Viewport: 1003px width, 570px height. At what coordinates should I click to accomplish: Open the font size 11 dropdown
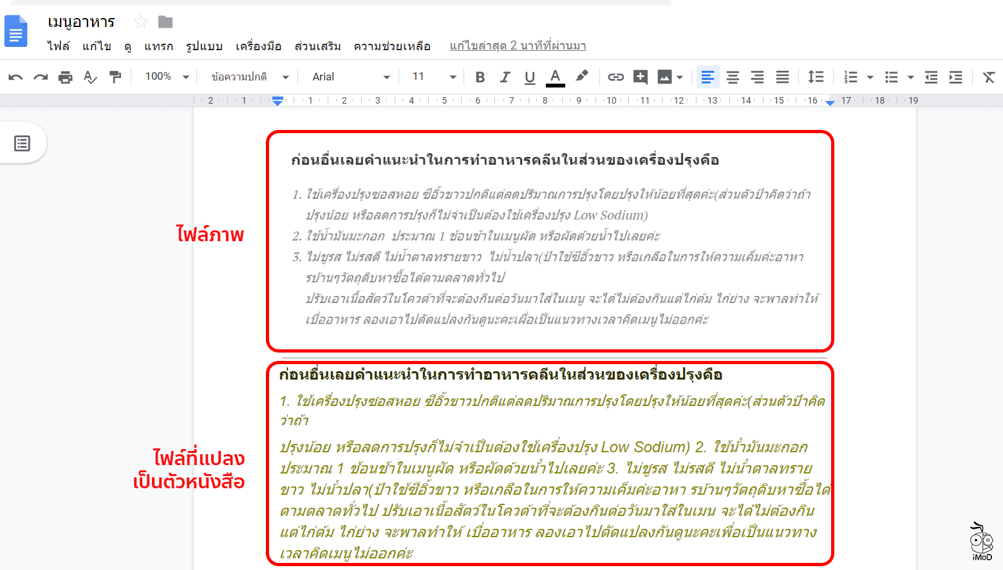tap(434, 77)
